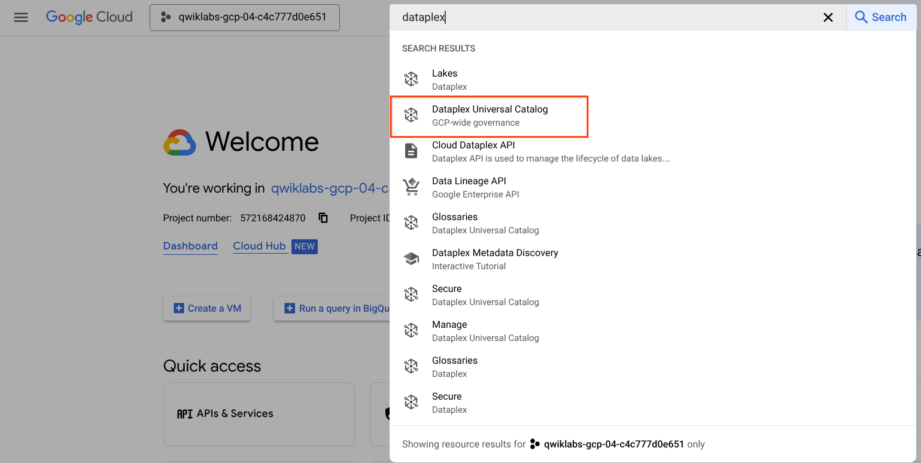The width and height of the screenshot is (921, 463).
Task: Click the icon beside Glossaries labeled Dataplex
Action: point(411,366)
